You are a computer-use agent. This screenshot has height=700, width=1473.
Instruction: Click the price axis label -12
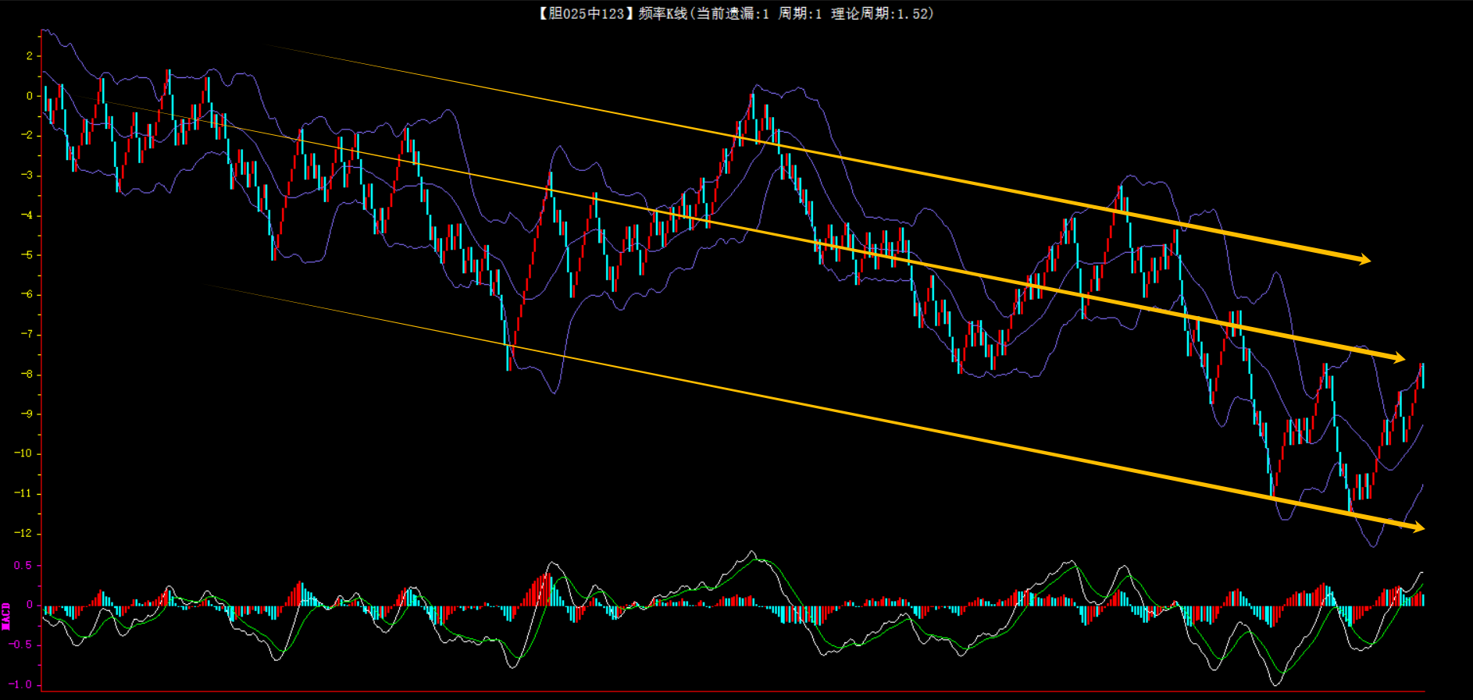click(x=23, y=533)
